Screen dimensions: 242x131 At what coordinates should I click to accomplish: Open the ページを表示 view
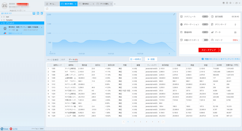(53, 60)
